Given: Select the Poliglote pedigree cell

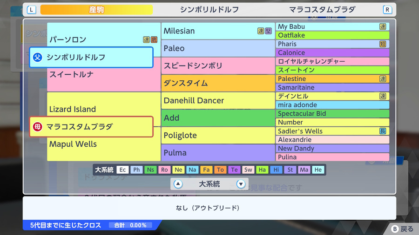Looking at the screenshot, I should click(x=218, y=135).
